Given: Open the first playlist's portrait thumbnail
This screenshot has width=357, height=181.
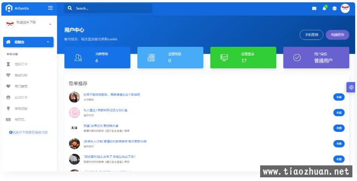Looking at the screenshot, I should (74, 97).
